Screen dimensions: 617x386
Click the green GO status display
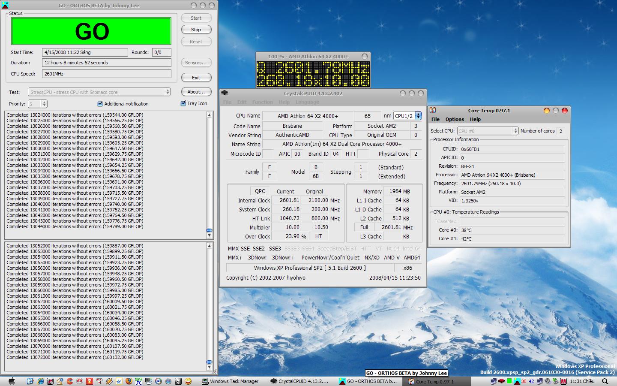[91, 31]
